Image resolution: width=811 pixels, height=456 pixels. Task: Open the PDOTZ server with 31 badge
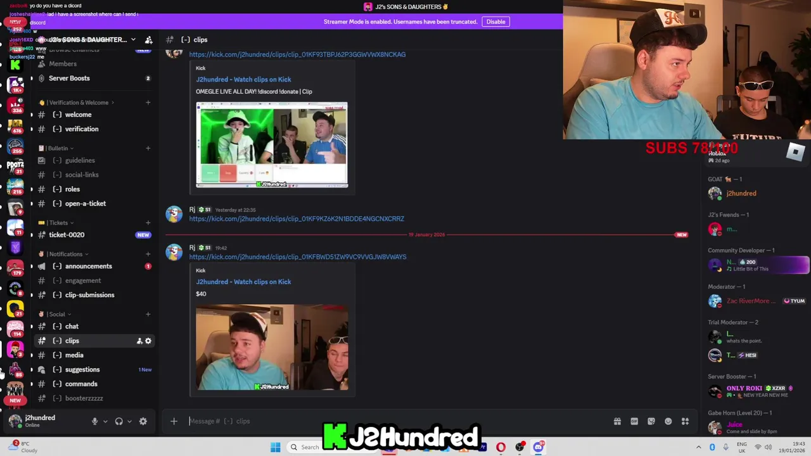coord(15,167)
